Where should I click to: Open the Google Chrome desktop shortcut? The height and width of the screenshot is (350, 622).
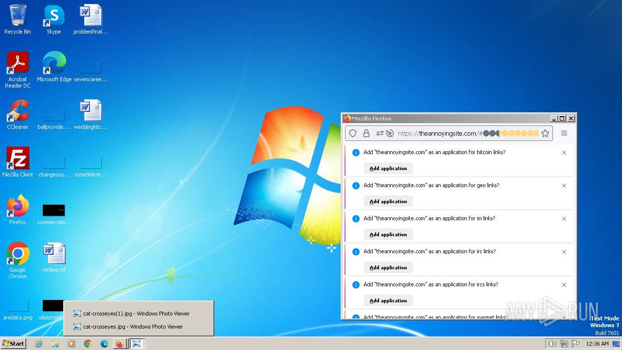click(17, 260)
